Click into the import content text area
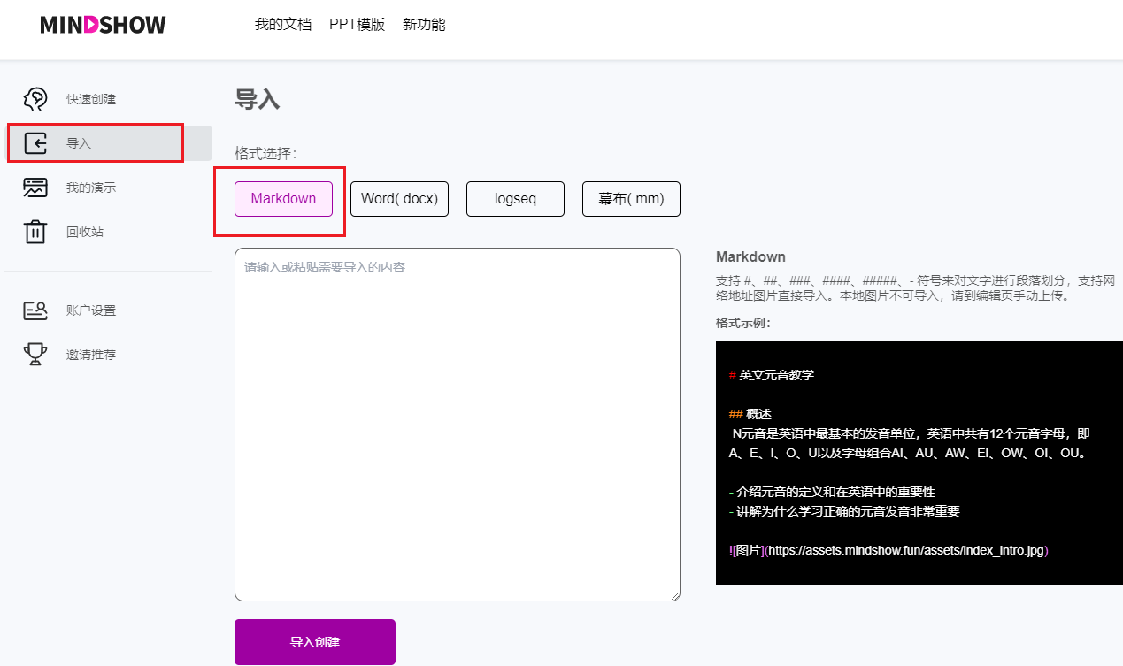 point(457,425)
